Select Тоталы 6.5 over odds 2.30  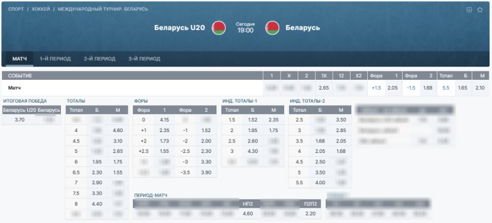click(97, 172)
